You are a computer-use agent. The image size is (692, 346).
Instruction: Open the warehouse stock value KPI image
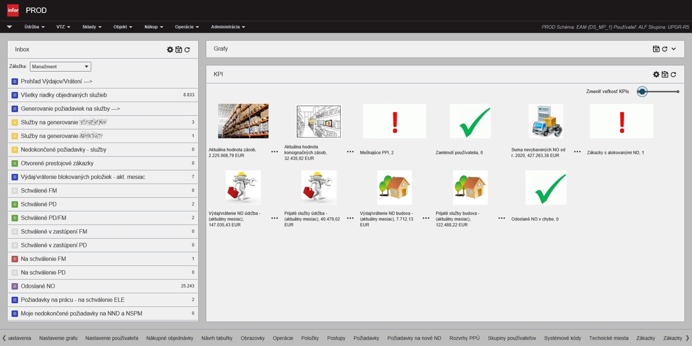[x=243, y=121]
